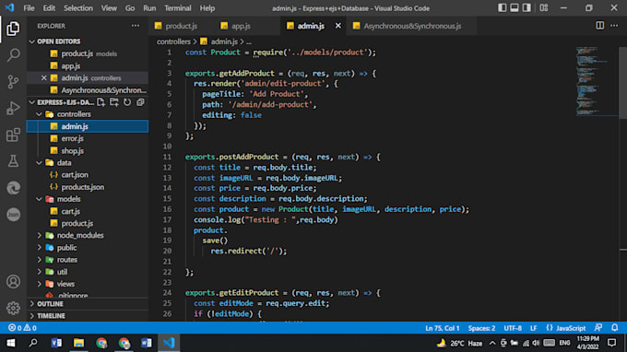The width and height of the screenshot is (627, 352).
Task: Collapse the data folder
Action: tap(39, 162)
